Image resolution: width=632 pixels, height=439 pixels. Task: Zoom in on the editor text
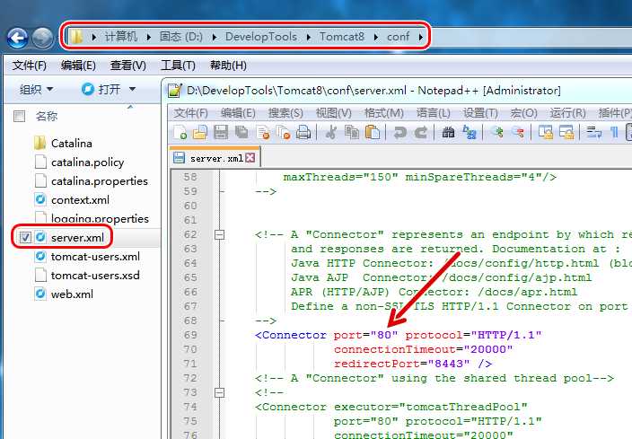point(497,132)
